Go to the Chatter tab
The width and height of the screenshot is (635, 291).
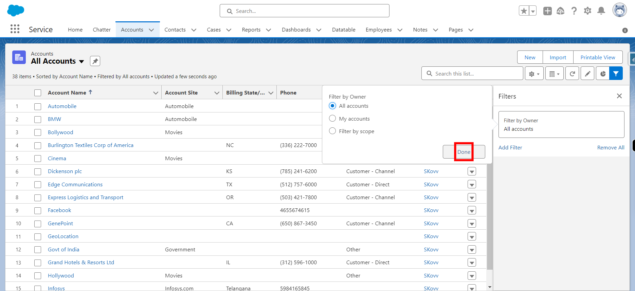pyautogui.click(x=102, y=30)
